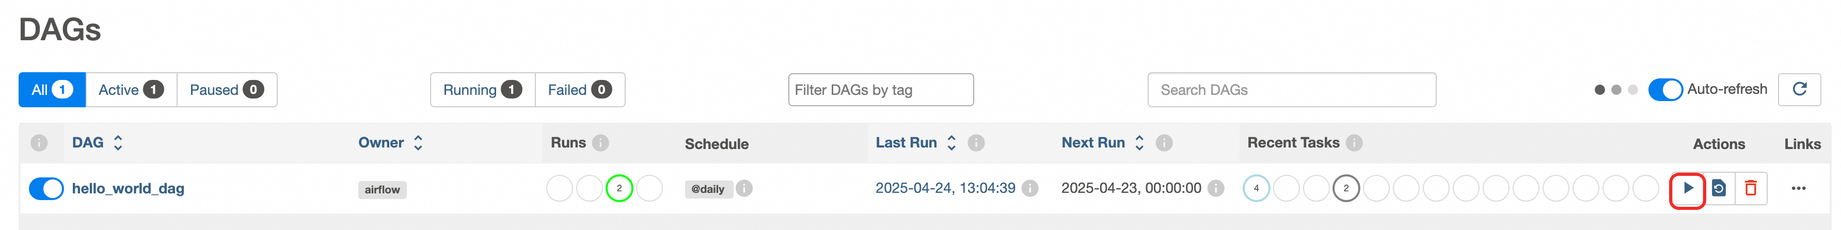Select the Active DAGs filter tab
Image resolution: width=1841 pixels, height=230 pixels.
click(x=131, y=90)
